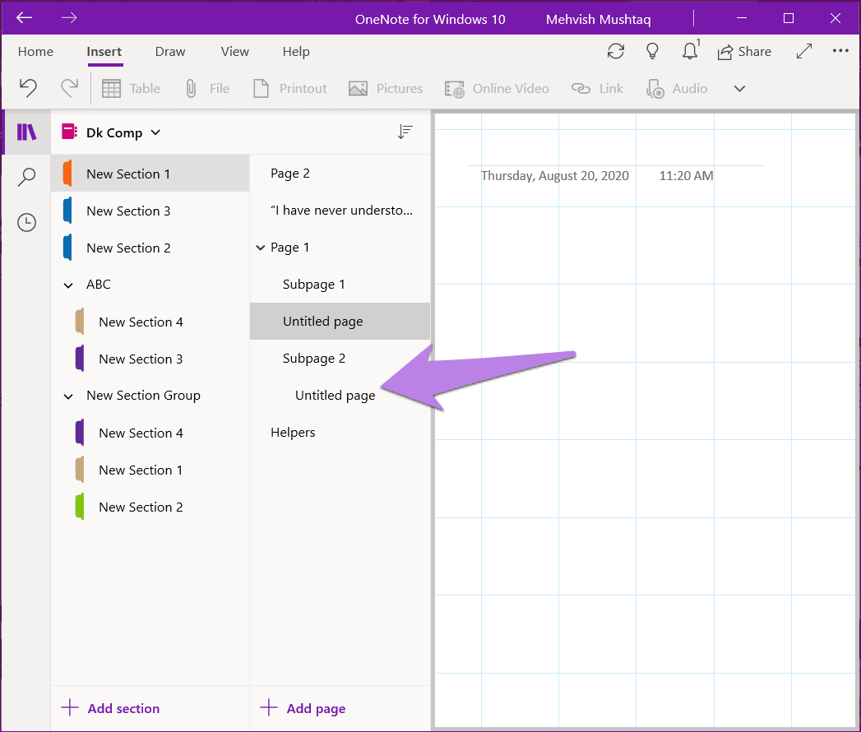The height and width of the screenshot is (732, 861).
Task: Undo the last action
Action: 28,88
